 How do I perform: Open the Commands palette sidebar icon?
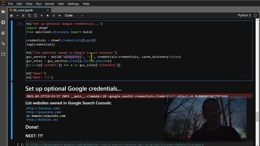point(3,33)
